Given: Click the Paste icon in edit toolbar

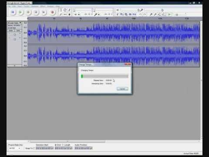Looking at the screenshot, I should click(x=126, y=14).
